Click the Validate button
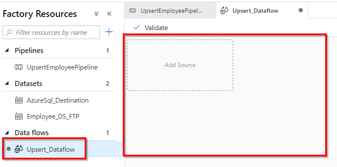This screenshot has height=167, width=337. 151,28
